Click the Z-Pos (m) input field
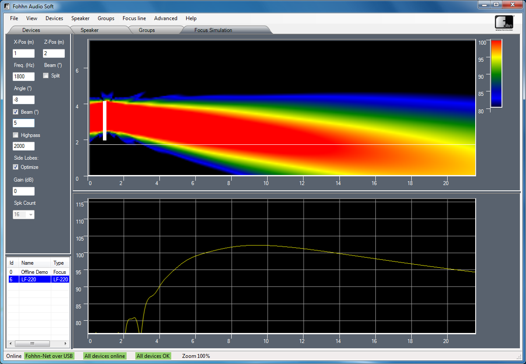This screenshot has height=364, width=526. point(54,53)
